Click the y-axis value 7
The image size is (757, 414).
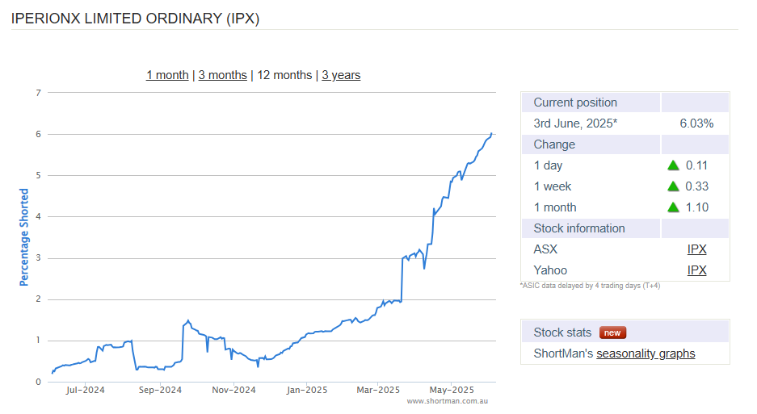(38, 93)
